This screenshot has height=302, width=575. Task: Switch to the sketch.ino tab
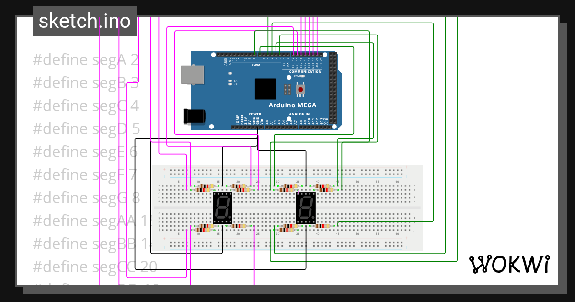(84, 21)
